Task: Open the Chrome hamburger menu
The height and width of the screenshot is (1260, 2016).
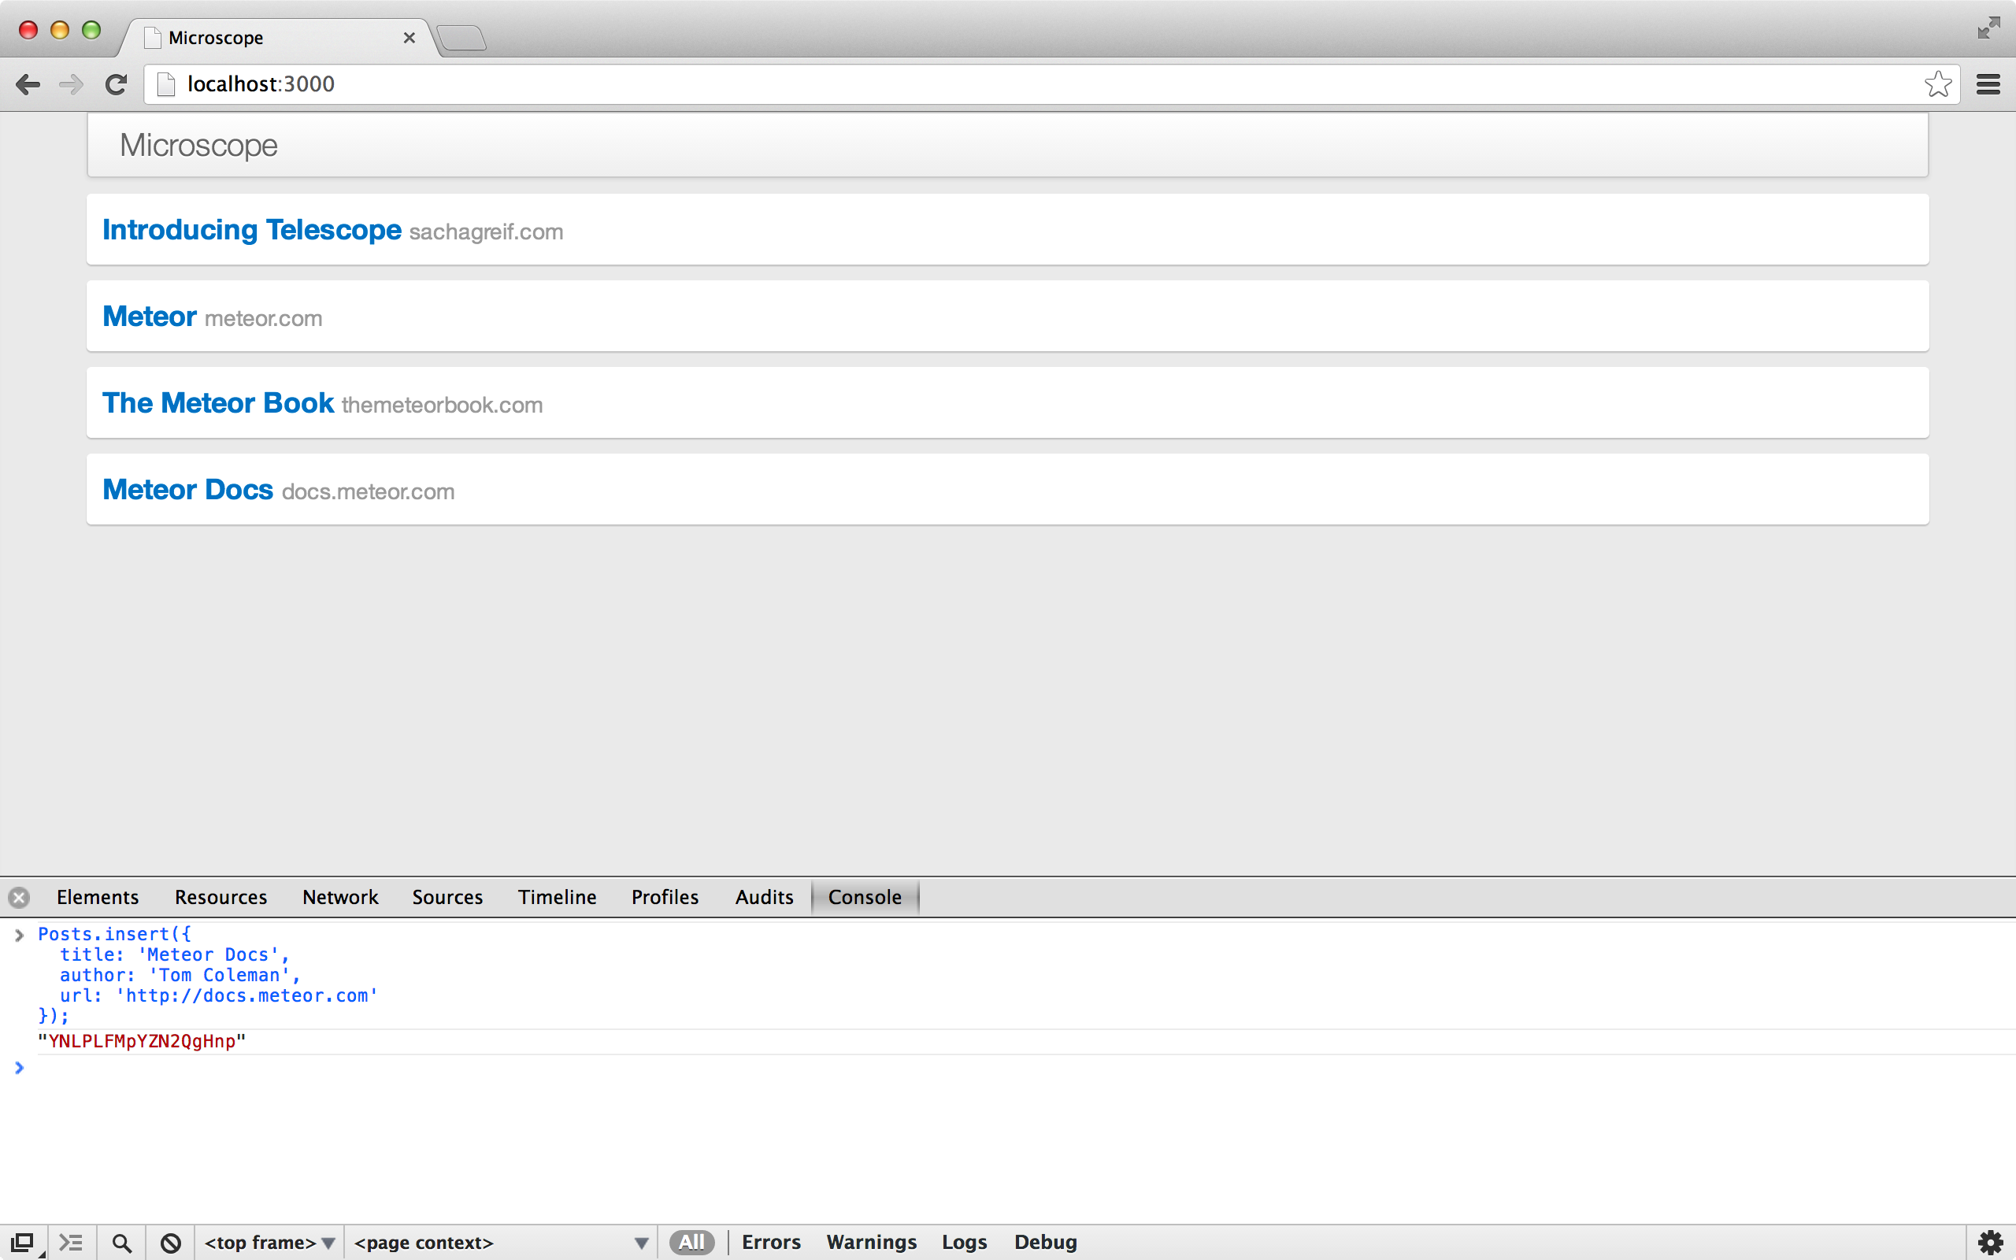Action: click(1988, 84)
